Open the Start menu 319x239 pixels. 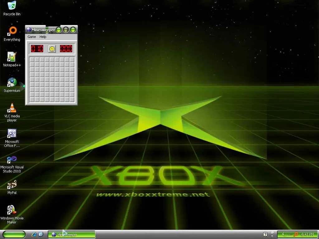(14, 235)
